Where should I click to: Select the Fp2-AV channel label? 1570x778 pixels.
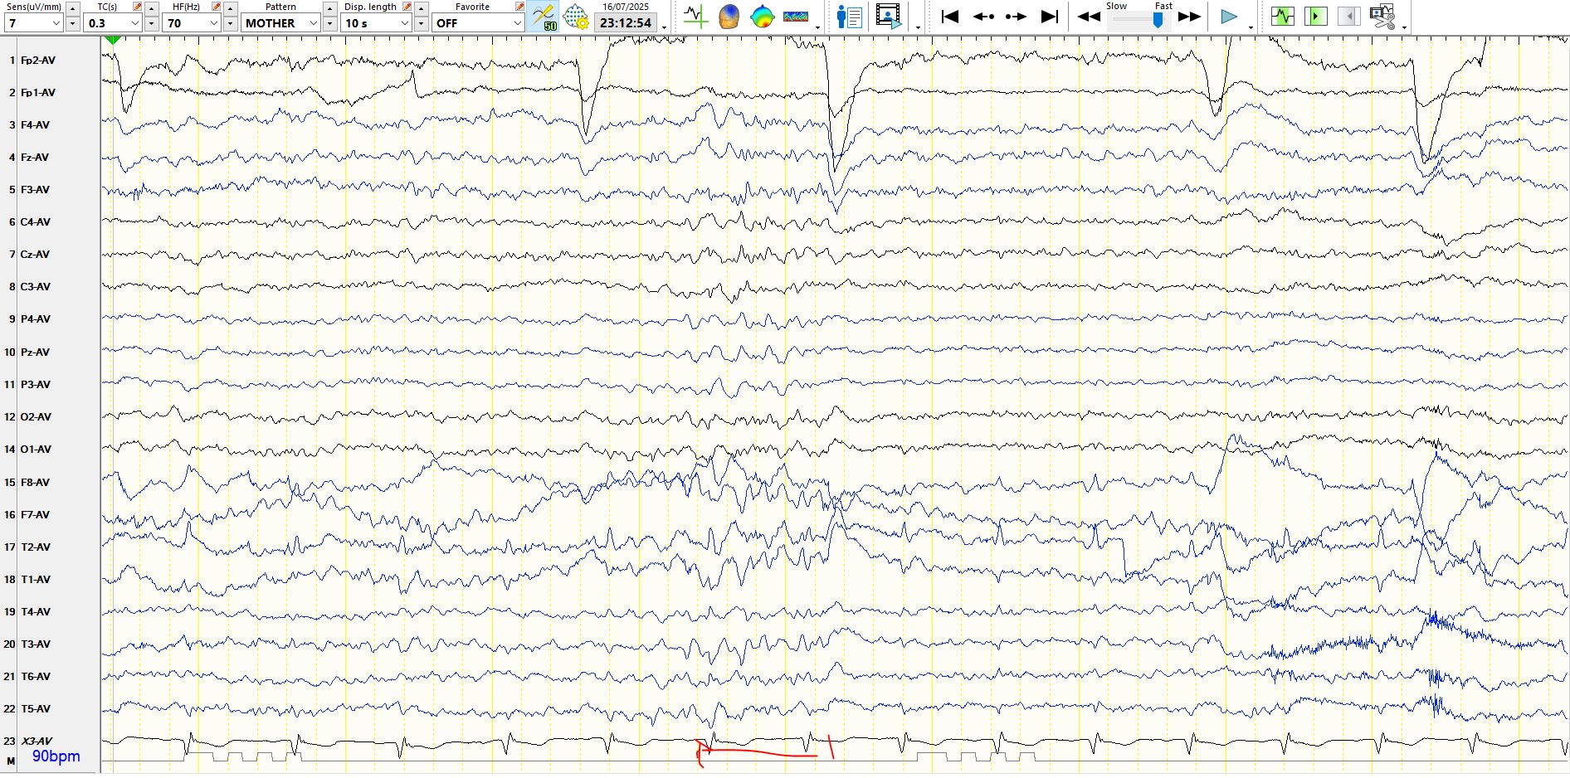(38, 61)
